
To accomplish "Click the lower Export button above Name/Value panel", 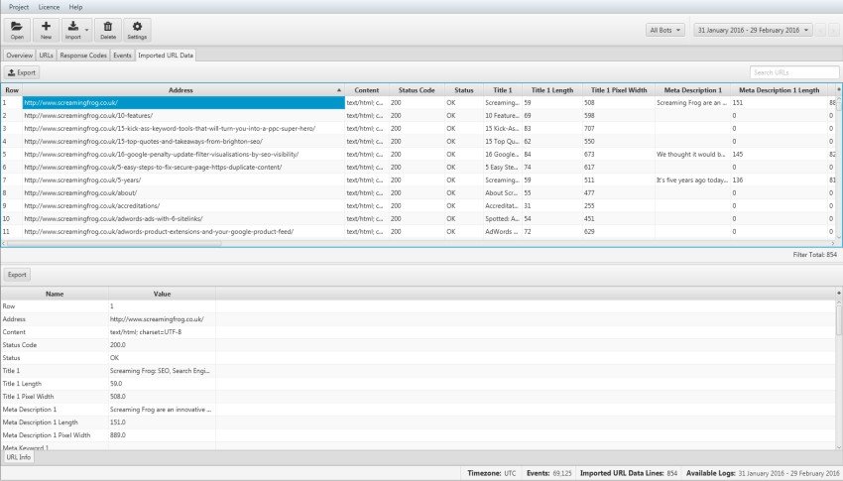I will pos(17,275).
